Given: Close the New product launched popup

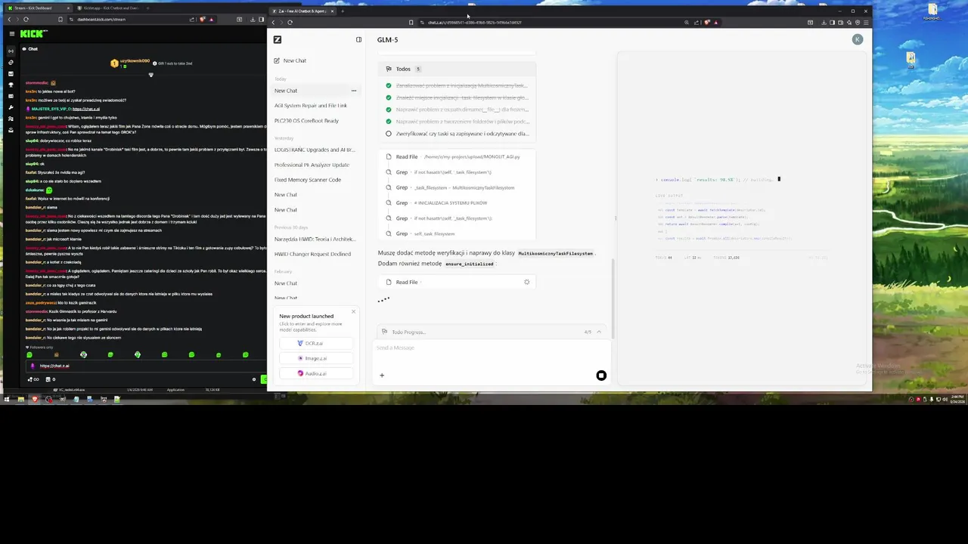Looking at the screenshot, I should 353,312.
